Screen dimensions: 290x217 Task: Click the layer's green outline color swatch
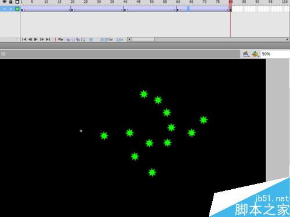(x=17, y=9)
